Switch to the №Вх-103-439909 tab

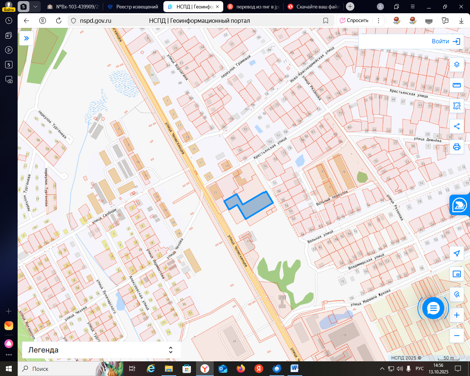[x=73, y=7]
